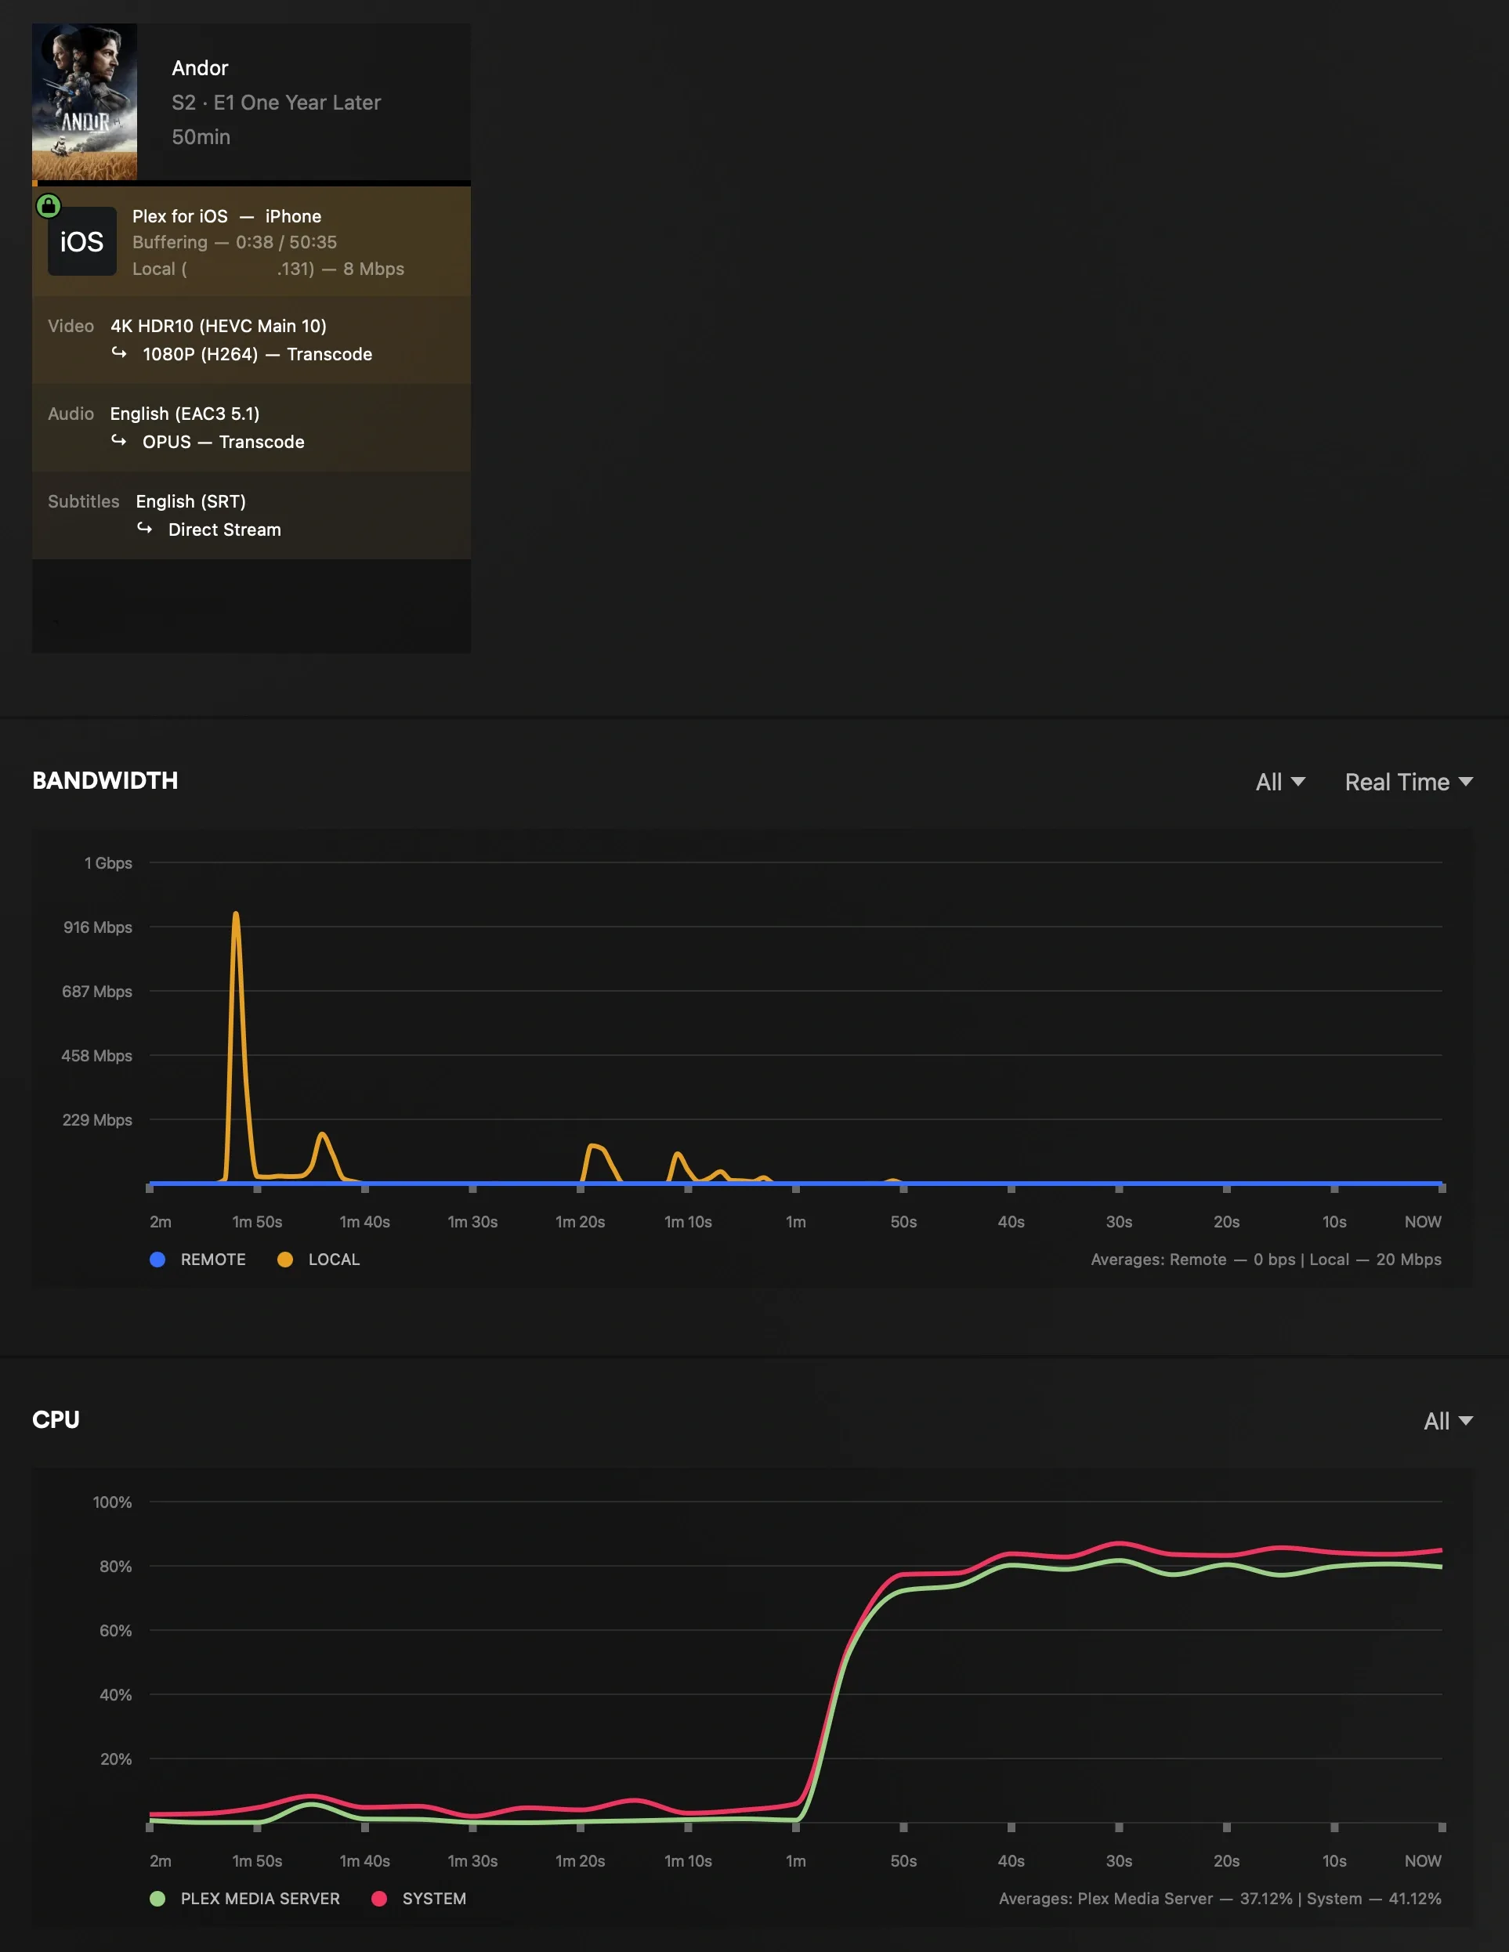
Task: Toggle the PLEX MEDIA SERVER legend item
Action: click(245, 1899)
